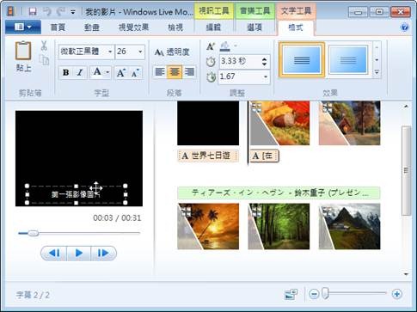Select the green forest path clip thumbnail
Screen dimensions: 417x312
[279, 226]
